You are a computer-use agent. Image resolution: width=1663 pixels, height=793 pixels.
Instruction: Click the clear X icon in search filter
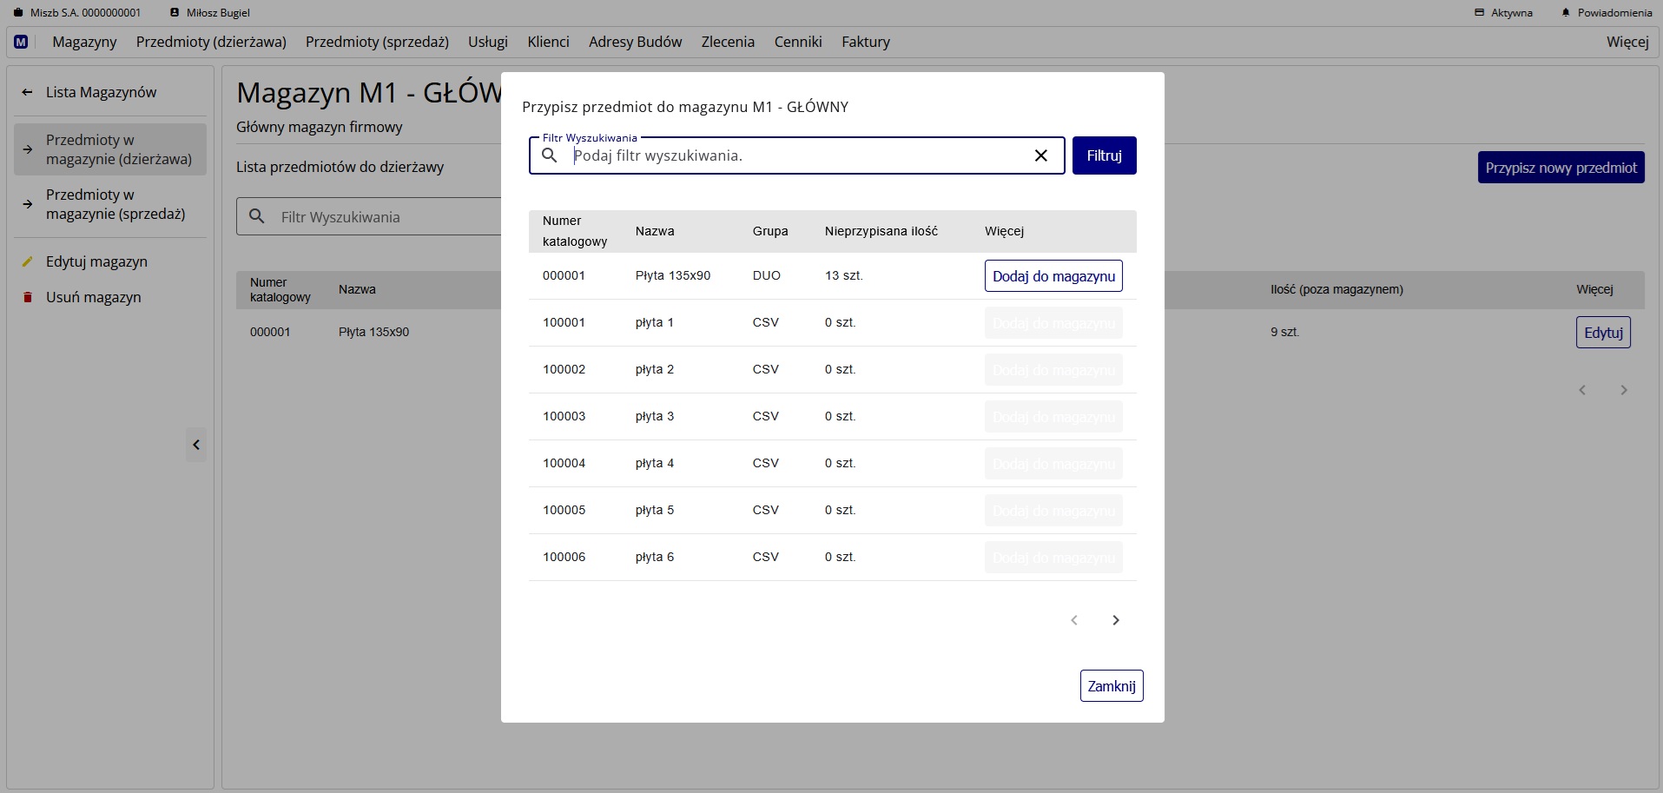1040,155
